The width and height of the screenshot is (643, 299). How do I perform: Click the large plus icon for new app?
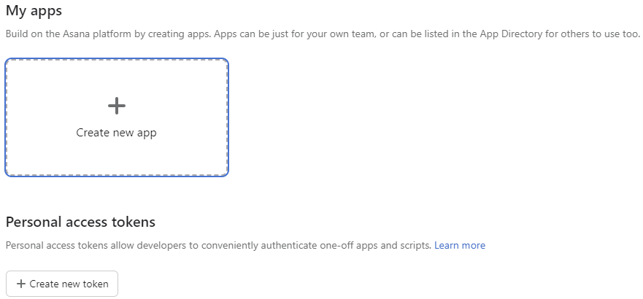pos(117,106)
